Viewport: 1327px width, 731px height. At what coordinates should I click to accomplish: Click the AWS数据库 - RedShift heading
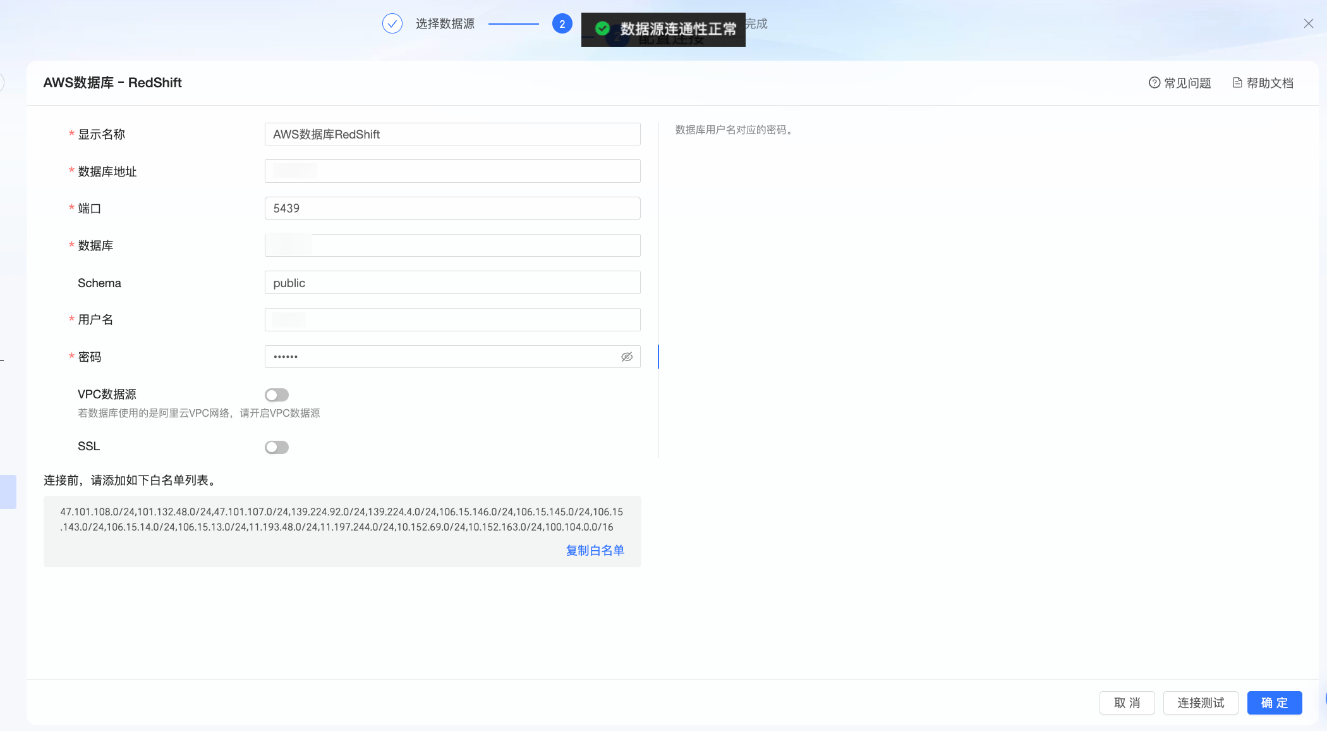click(x=112, y=83)
